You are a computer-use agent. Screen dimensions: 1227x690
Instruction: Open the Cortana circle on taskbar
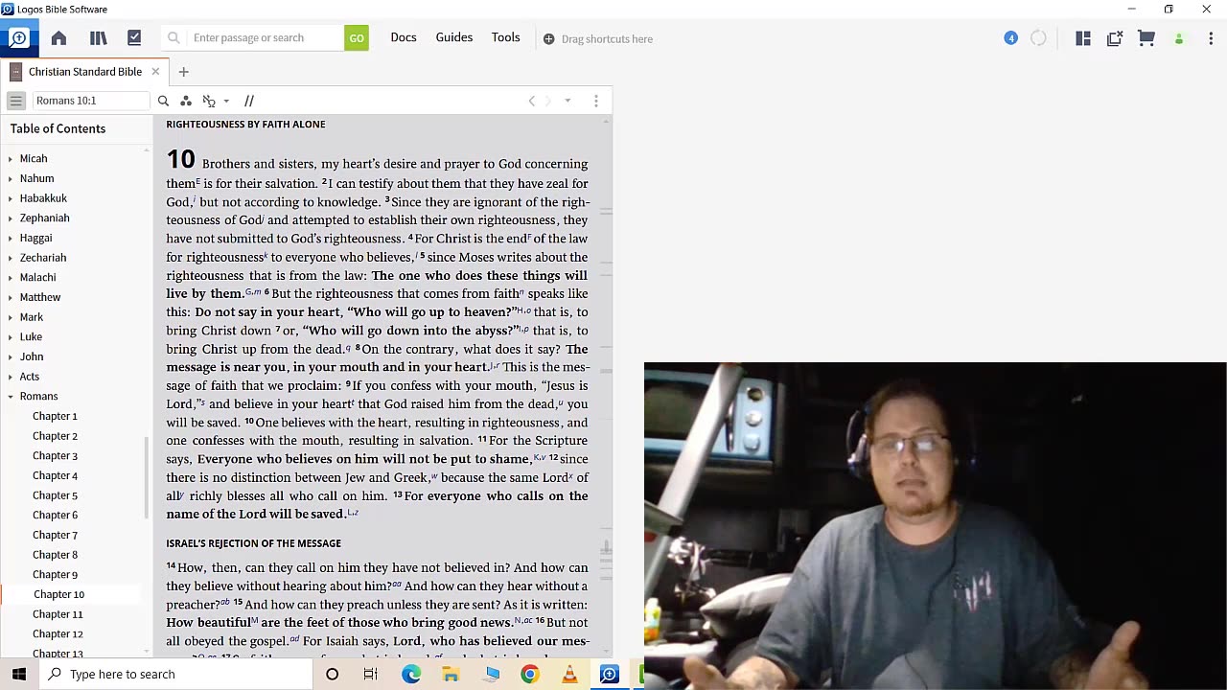click(x=332, y=674)
